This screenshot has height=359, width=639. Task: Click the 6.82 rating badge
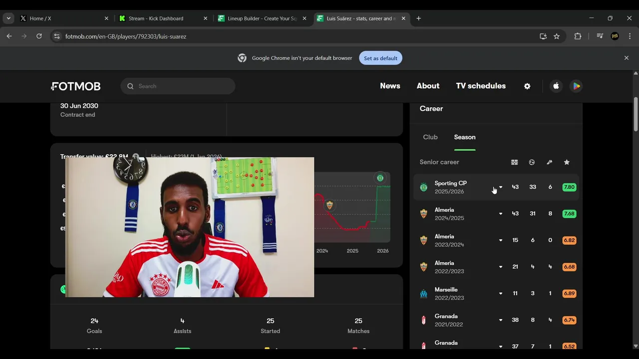point(569,240)
